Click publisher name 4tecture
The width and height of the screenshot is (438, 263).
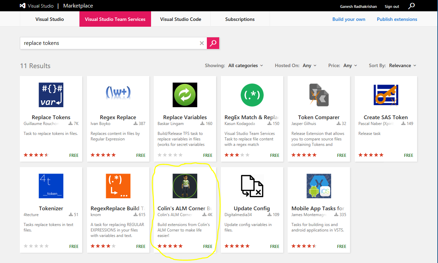31,215
